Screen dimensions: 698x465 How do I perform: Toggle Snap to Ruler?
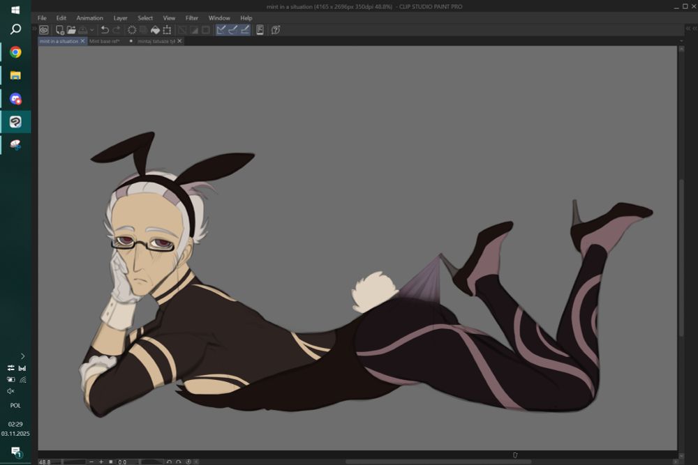[221, 30]
